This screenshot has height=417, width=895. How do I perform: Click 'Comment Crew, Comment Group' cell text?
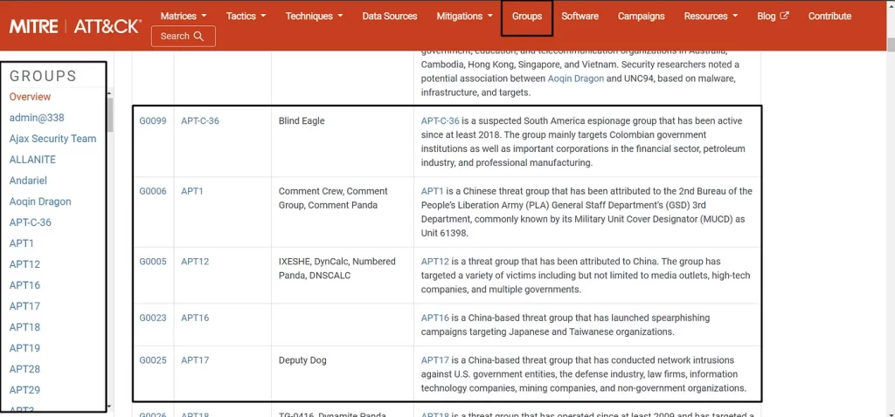point(333,198)
